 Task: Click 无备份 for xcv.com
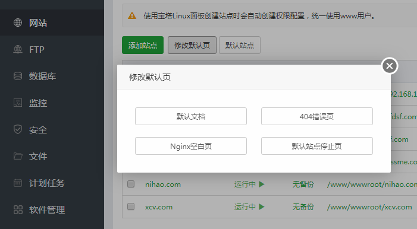click(x=303, y=206)
